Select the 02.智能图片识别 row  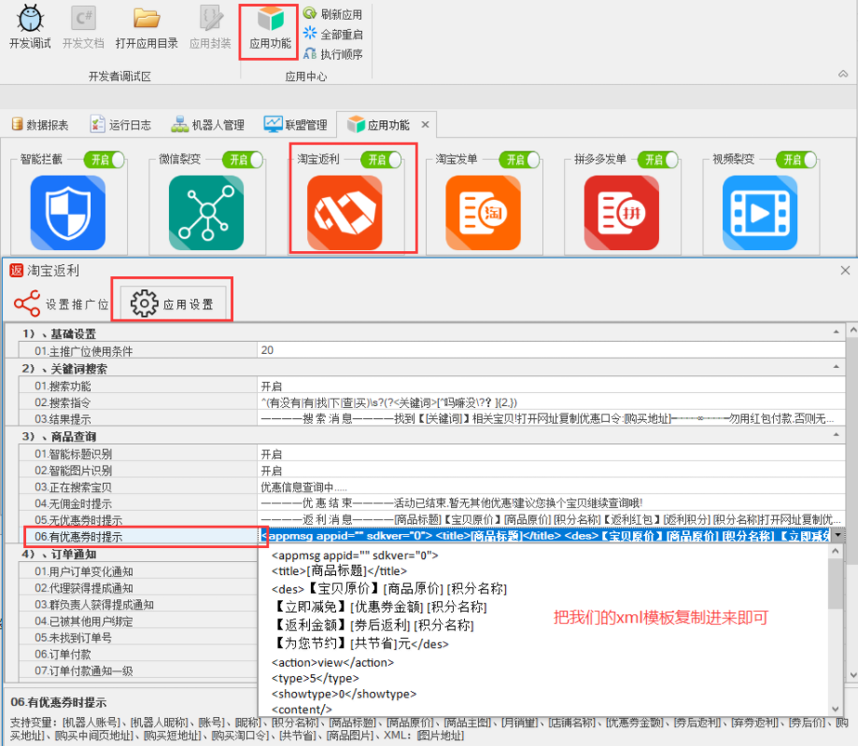tap(431, 471)
